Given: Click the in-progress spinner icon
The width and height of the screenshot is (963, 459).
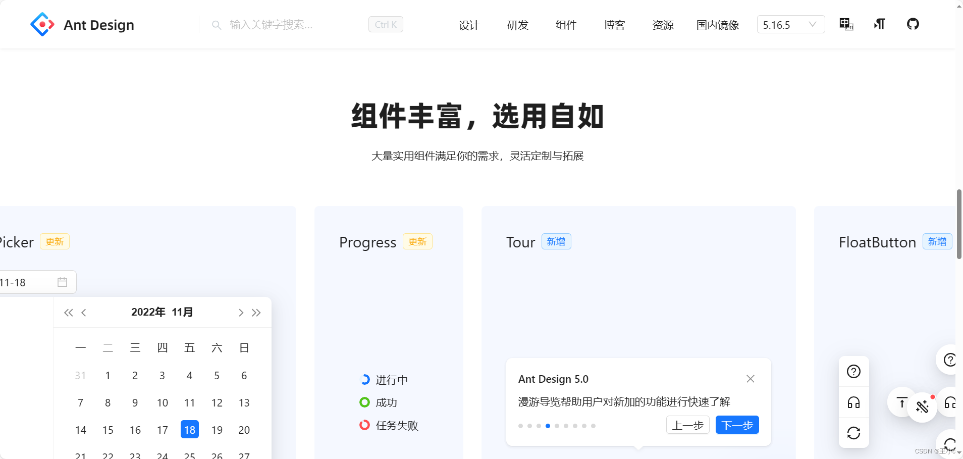Looking at the screenshot, I should (x=364, y=380).
